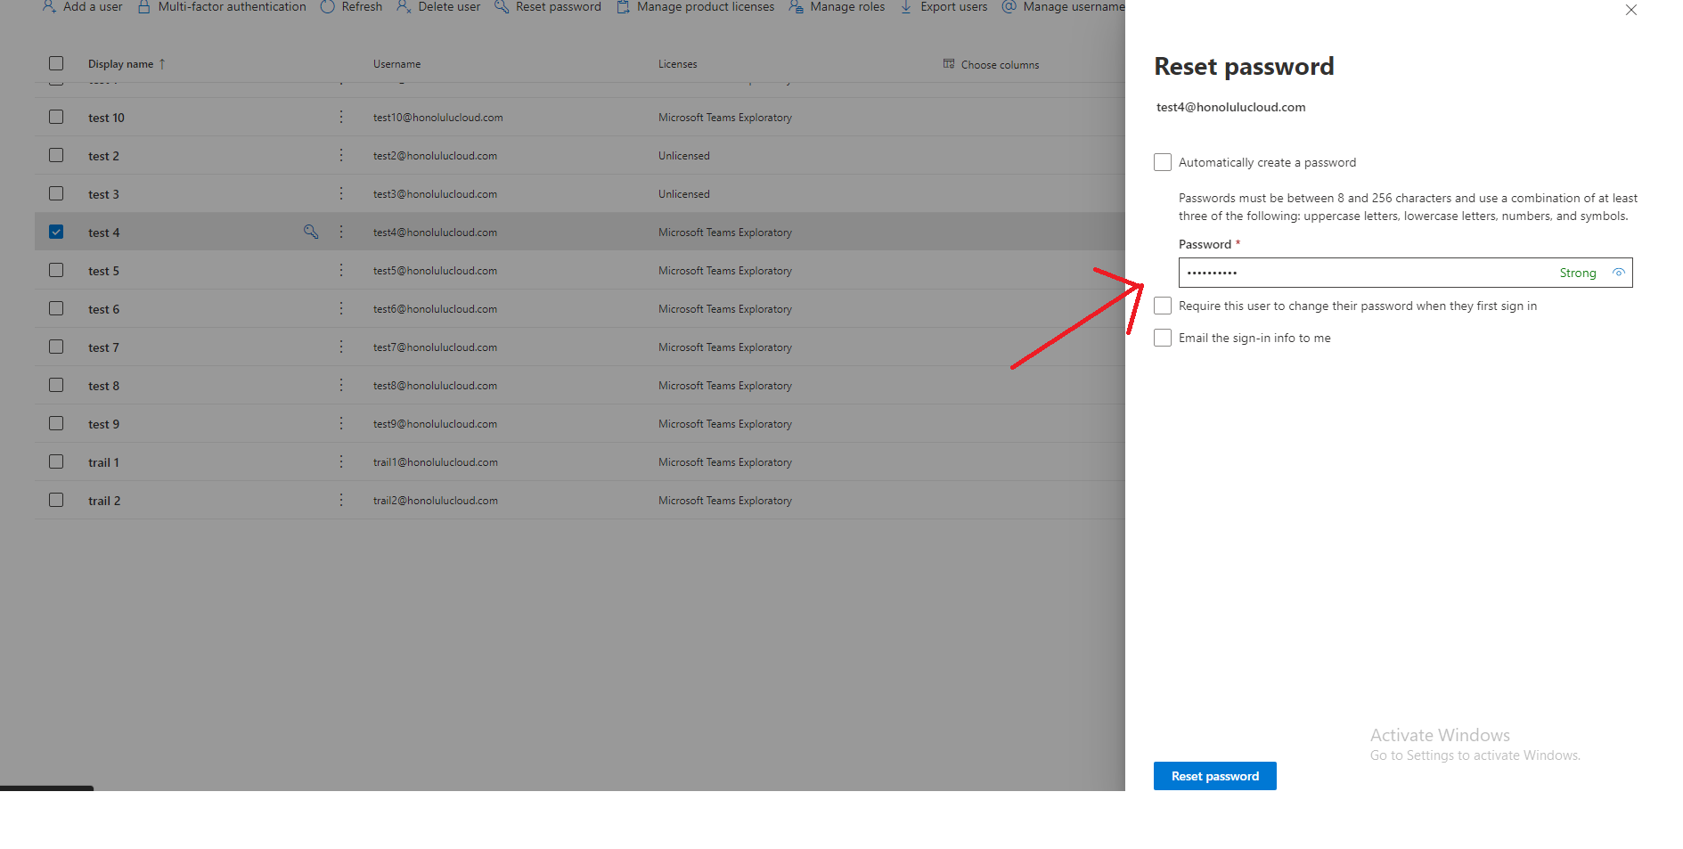The width and height of the screenshot is (1683, 849).
Task: Click the Choose columns icon
Action: pyautogui.click(x=949, y=64)
